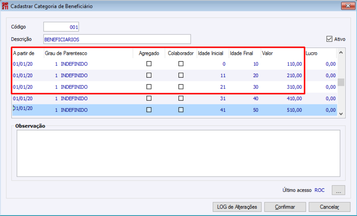Check Colaborador for the 110,00 row
Image resolution: width=357 pixels, height=216 pixels.
[x=181, y=64]
